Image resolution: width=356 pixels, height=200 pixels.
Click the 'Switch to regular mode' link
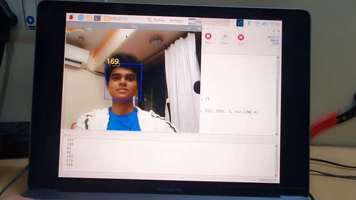click(273, 40)
